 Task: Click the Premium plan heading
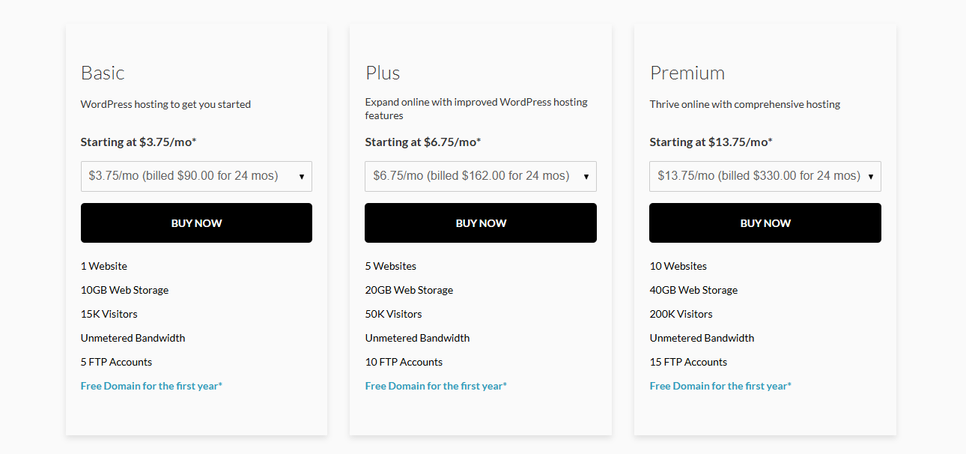[x=687, y=73]
